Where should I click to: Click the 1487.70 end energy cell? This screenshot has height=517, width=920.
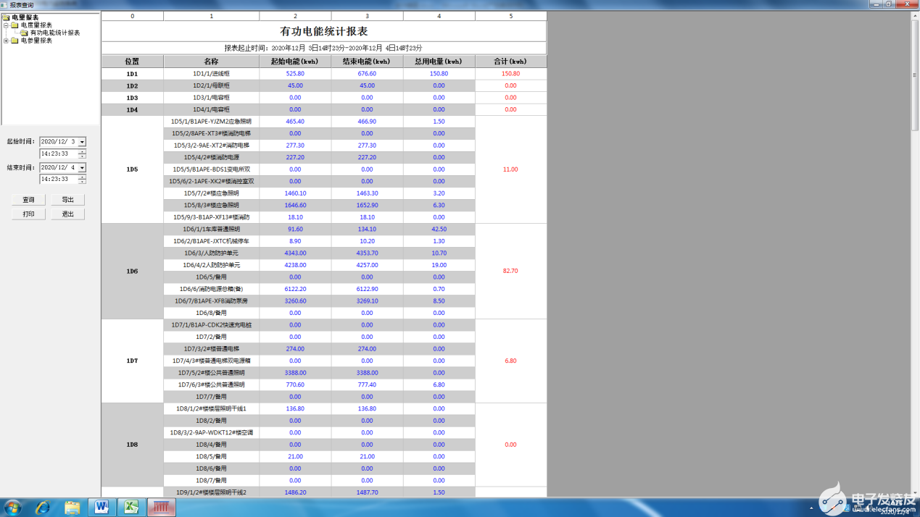(367, 492)
